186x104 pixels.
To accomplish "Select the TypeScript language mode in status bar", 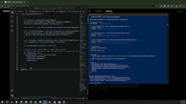I will [x=78, y=99].
